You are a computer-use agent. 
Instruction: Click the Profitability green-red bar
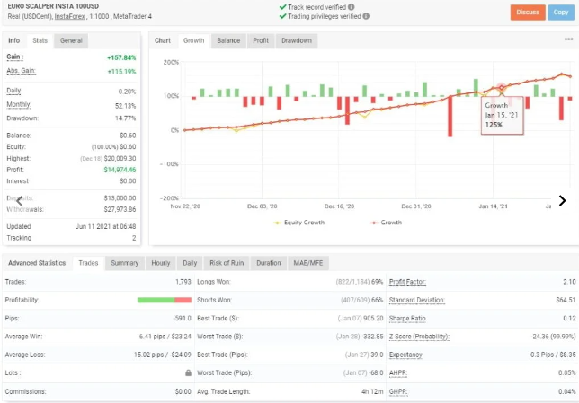(x=165, y=300)
